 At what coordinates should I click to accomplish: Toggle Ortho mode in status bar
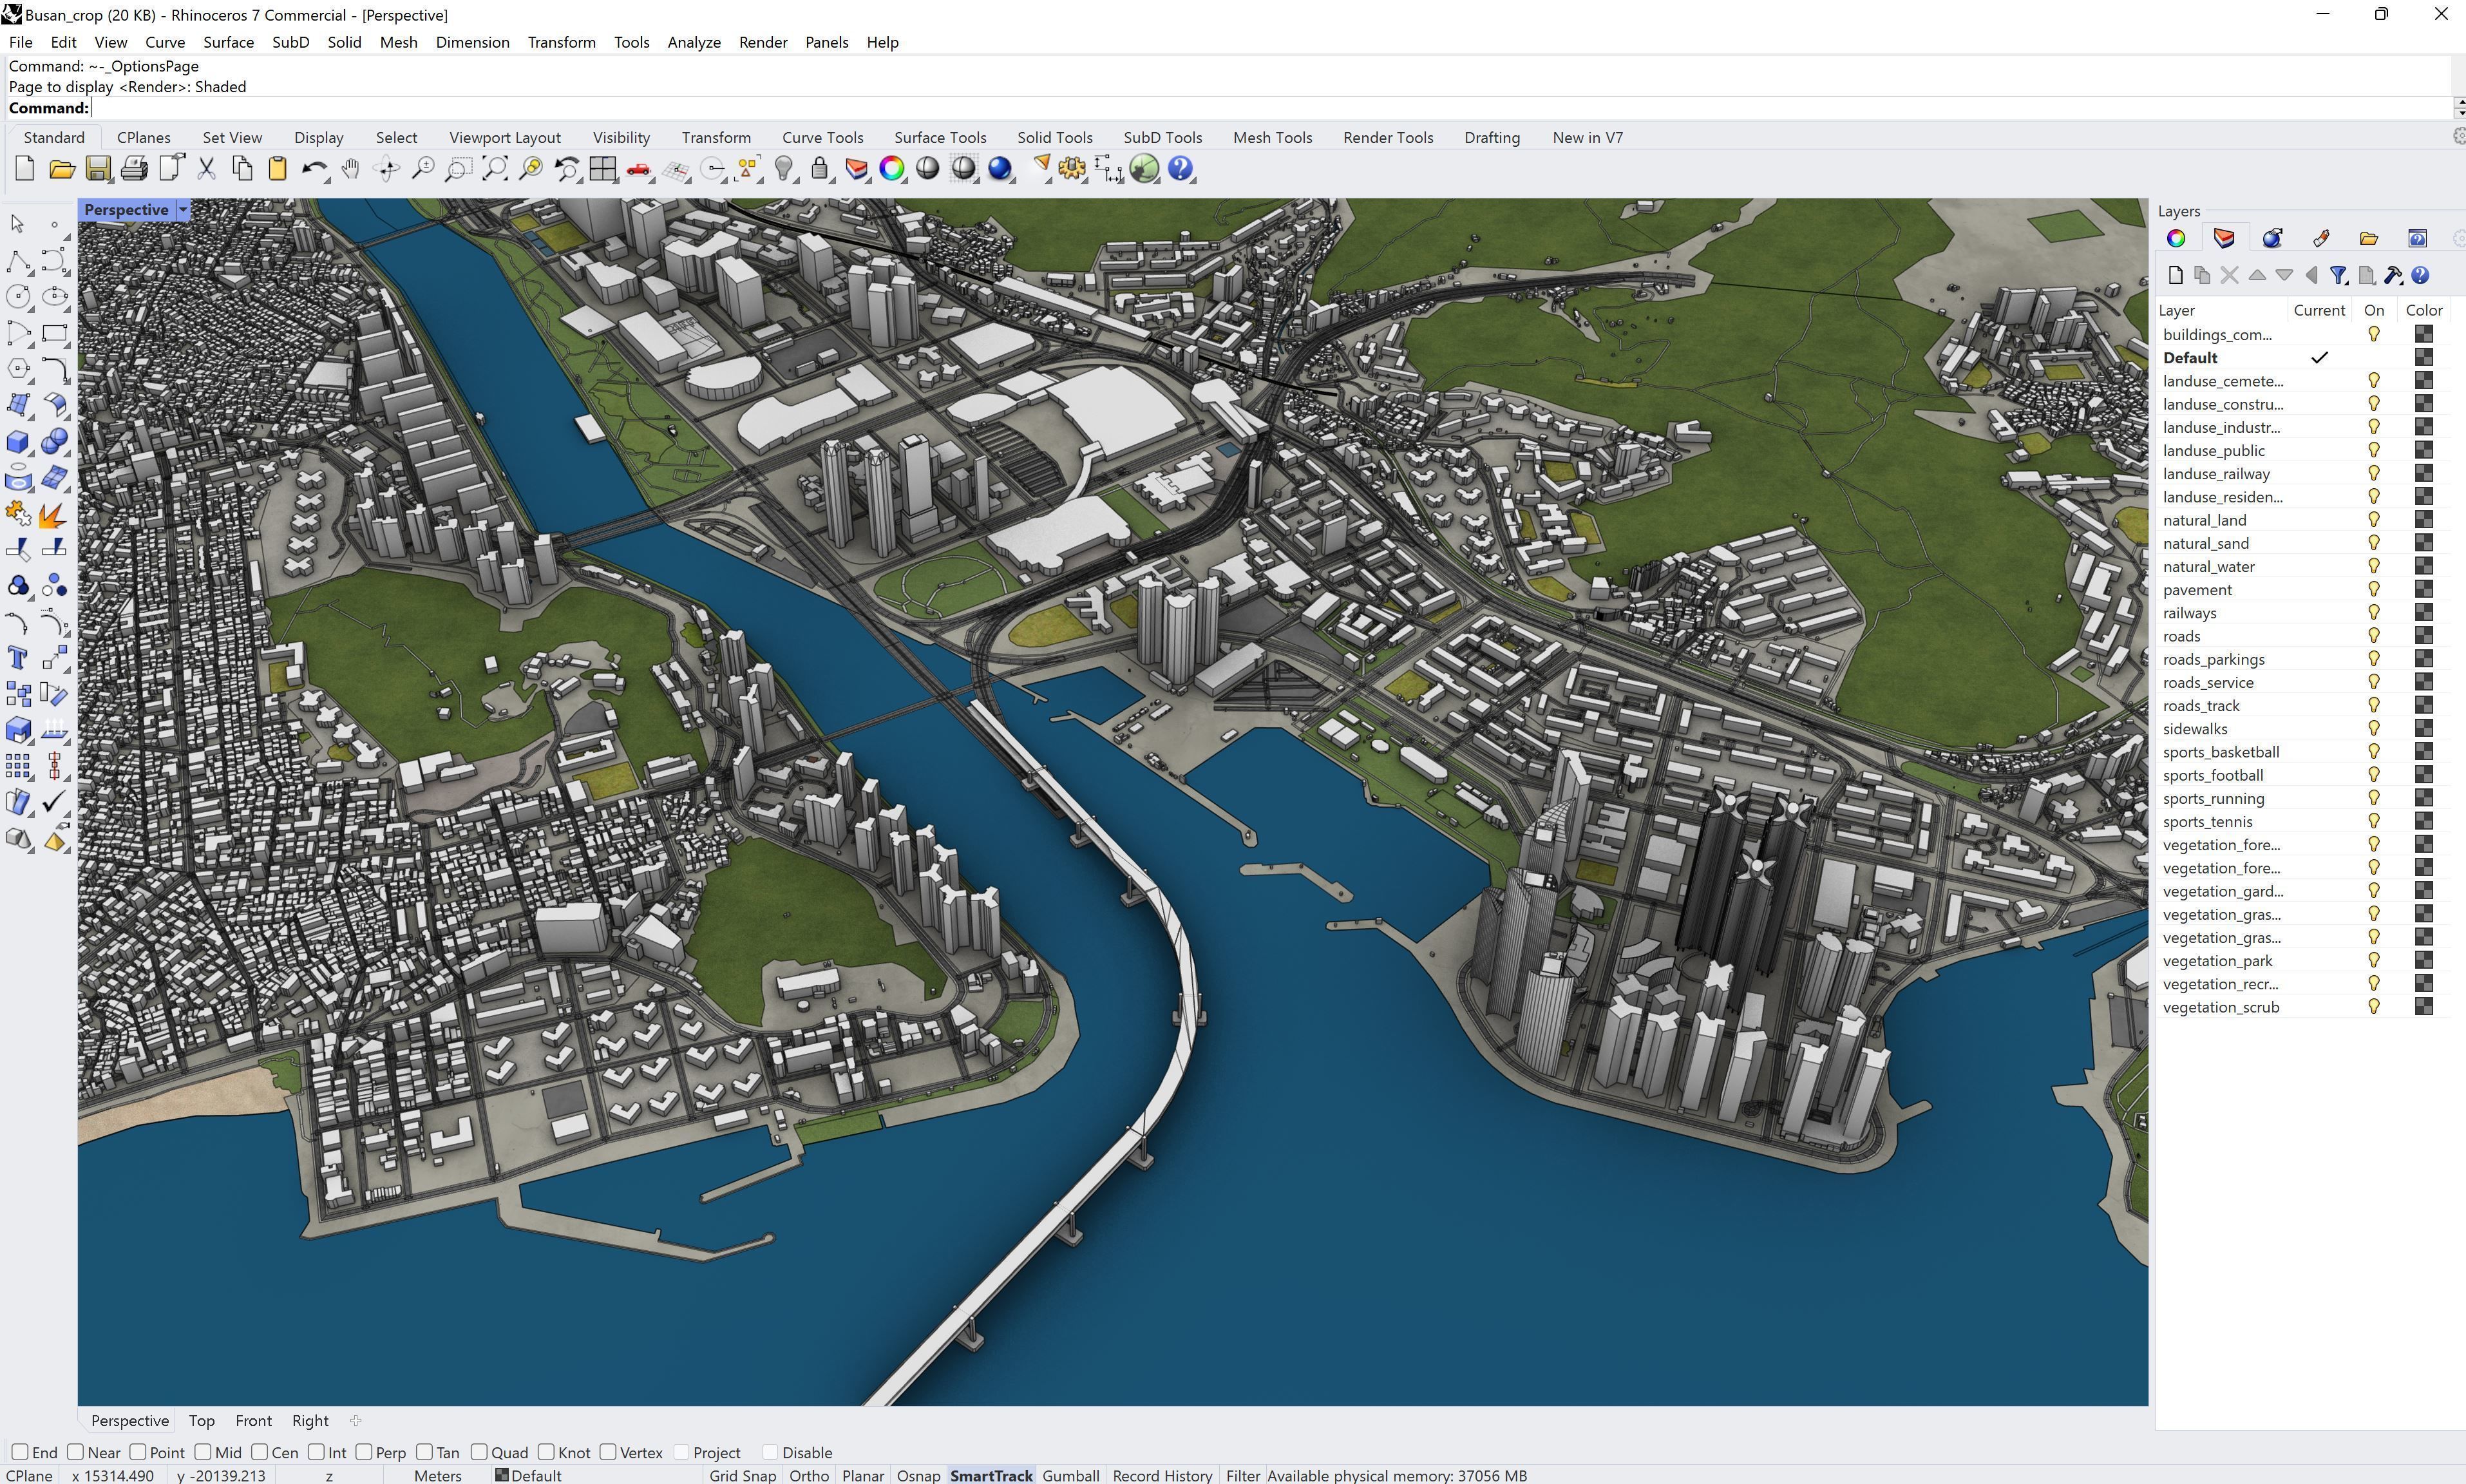click(809, 1475)
